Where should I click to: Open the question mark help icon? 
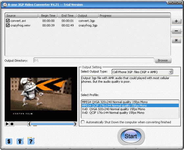click(31, 141)
